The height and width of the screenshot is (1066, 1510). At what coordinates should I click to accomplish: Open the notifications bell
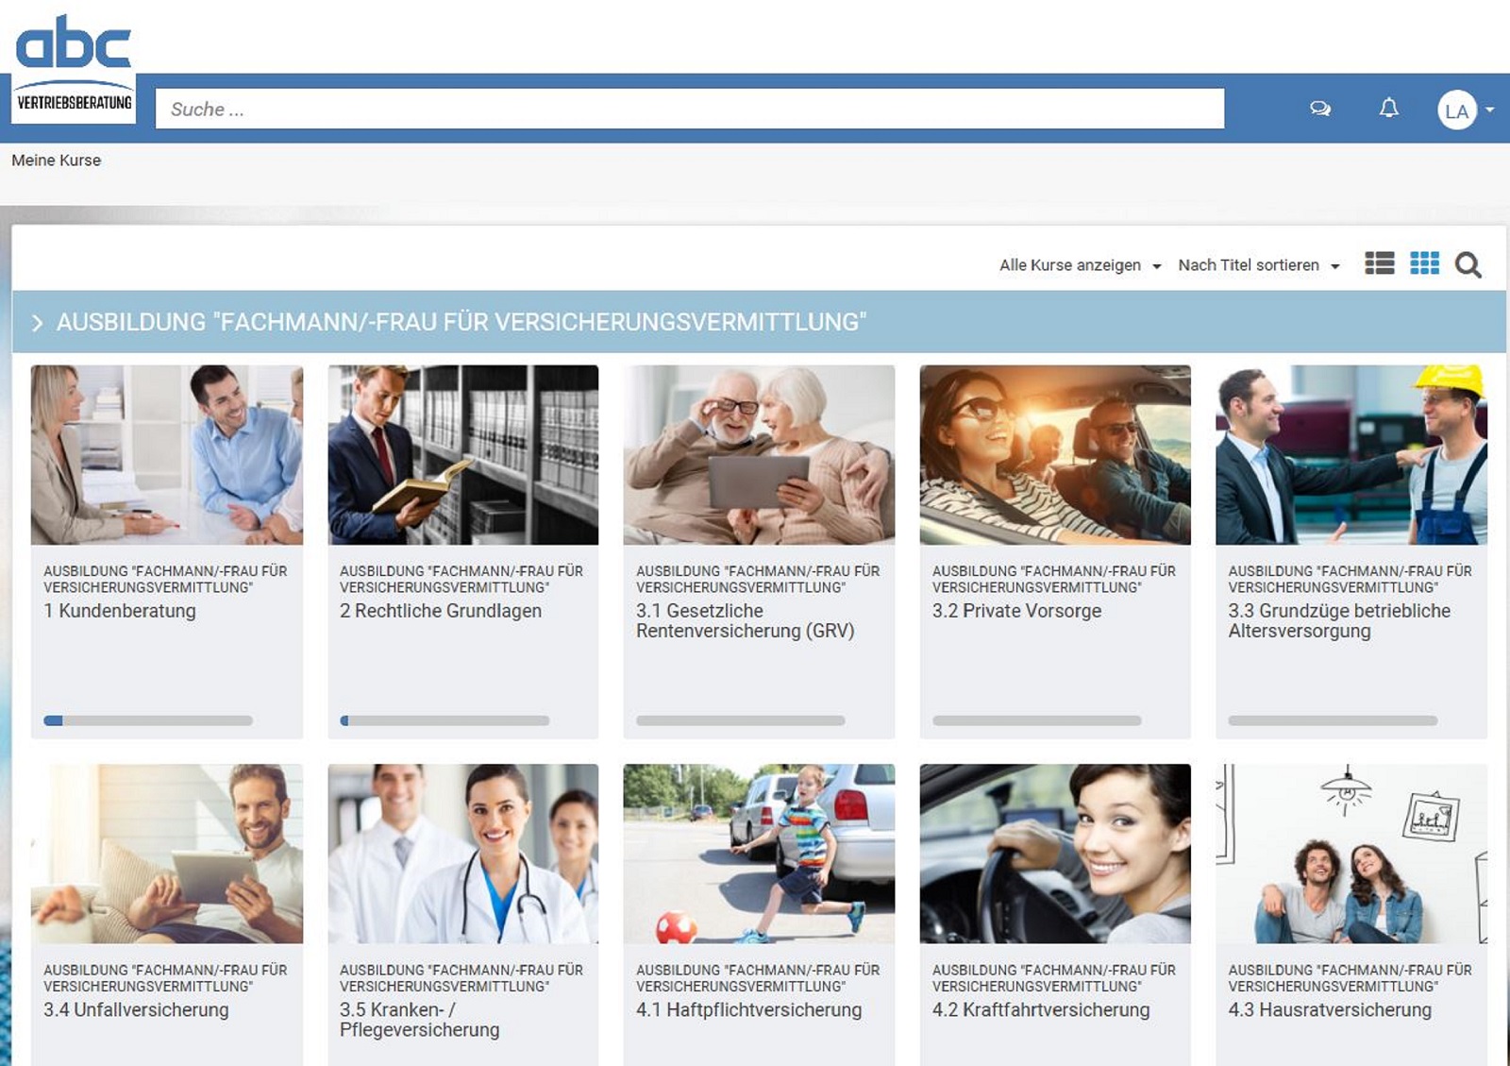pyautogui.click(x=1389, y=108)
